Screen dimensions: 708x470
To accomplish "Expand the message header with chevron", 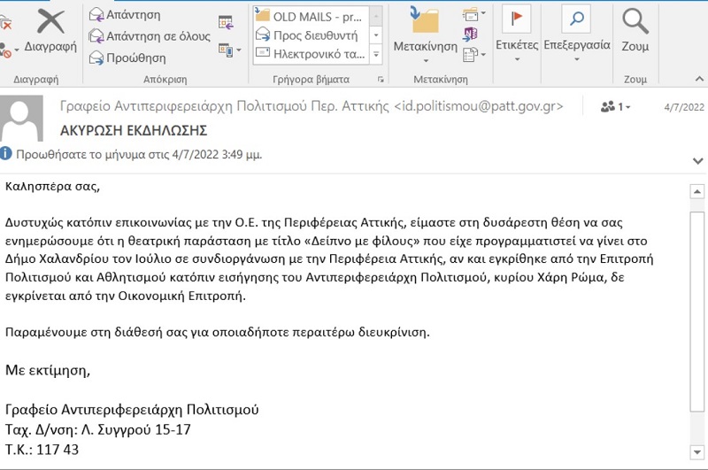I will 696,161.
